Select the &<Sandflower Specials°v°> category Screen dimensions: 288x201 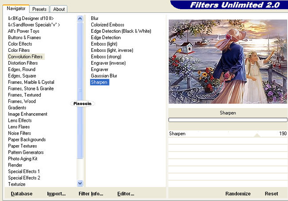tap(34, 25)
